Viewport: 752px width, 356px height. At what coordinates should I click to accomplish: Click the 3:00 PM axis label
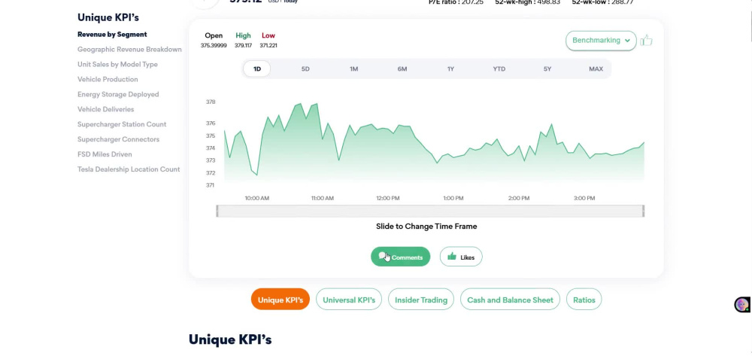click(584, 198)
